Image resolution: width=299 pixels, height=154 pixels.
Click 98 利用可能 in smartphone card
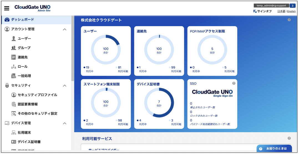point(122,122)
